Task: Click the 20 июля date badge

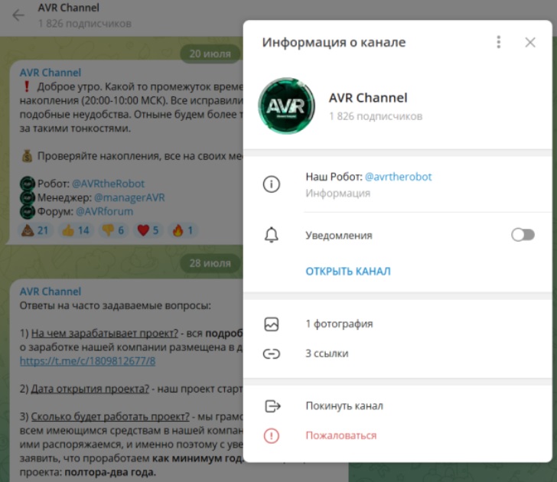Action: coord(210,54)
